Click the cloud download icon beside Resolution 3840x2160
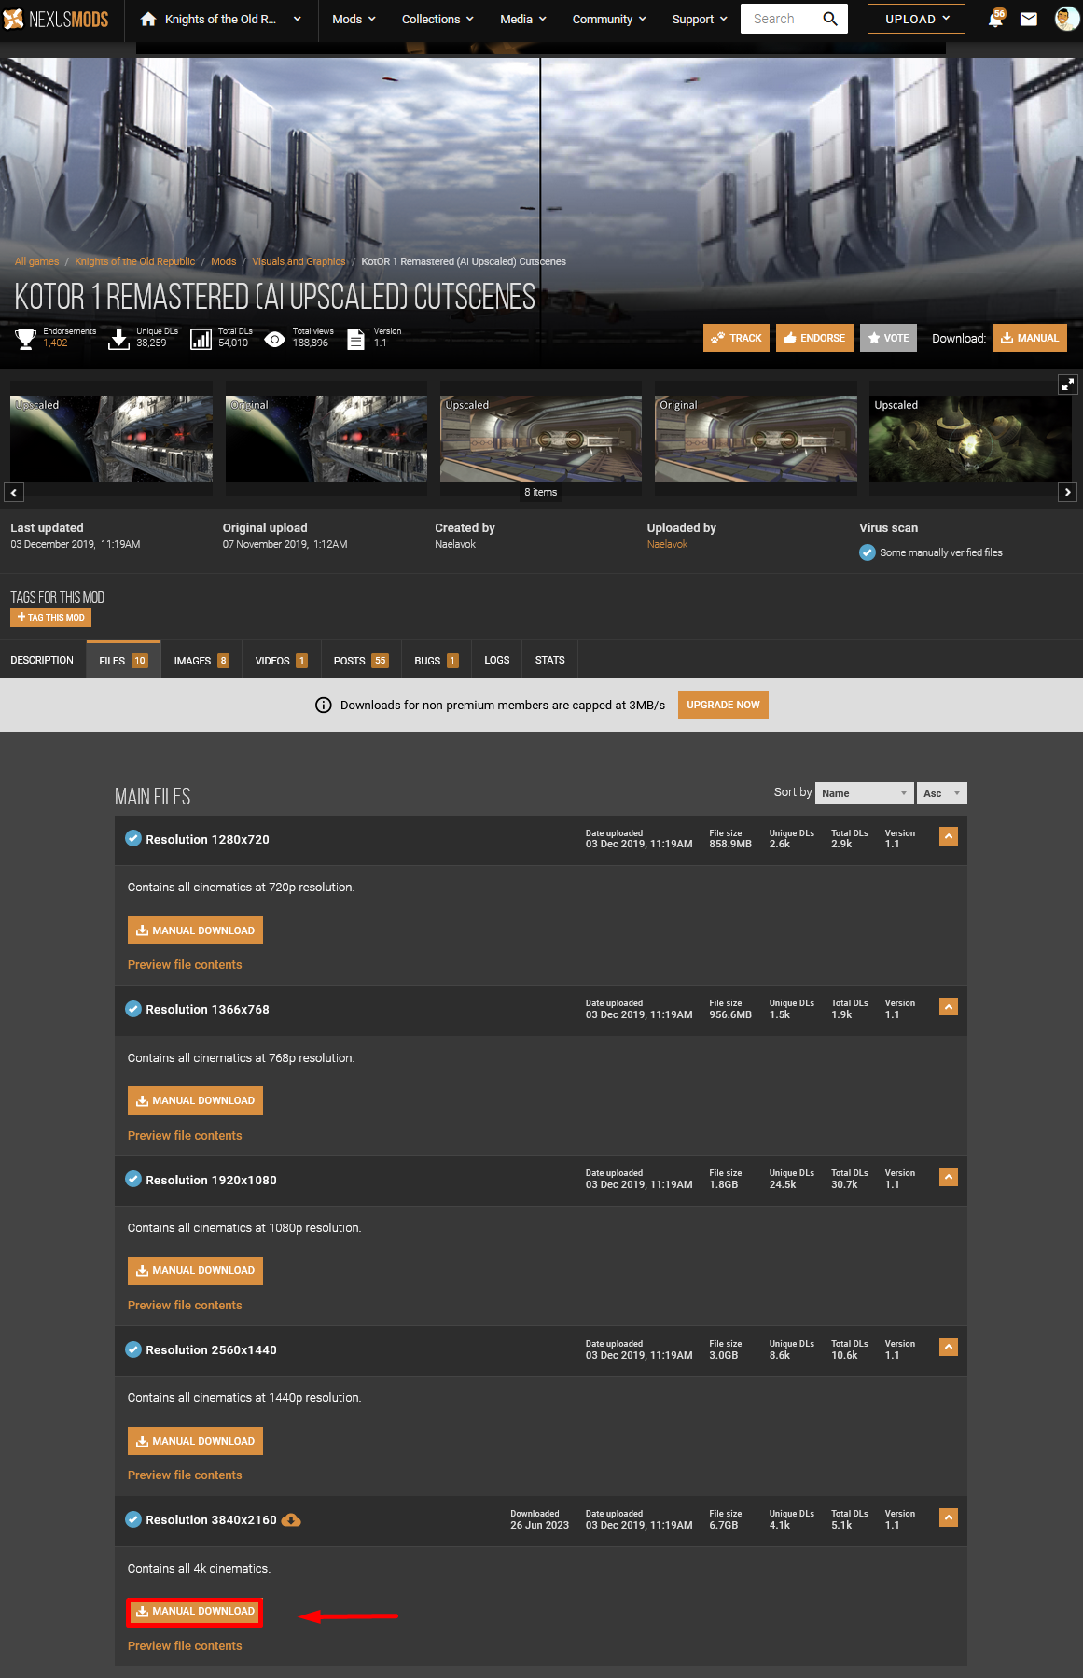The height and width of the screenshot is (1678, 1083). tap(291, 1519)
